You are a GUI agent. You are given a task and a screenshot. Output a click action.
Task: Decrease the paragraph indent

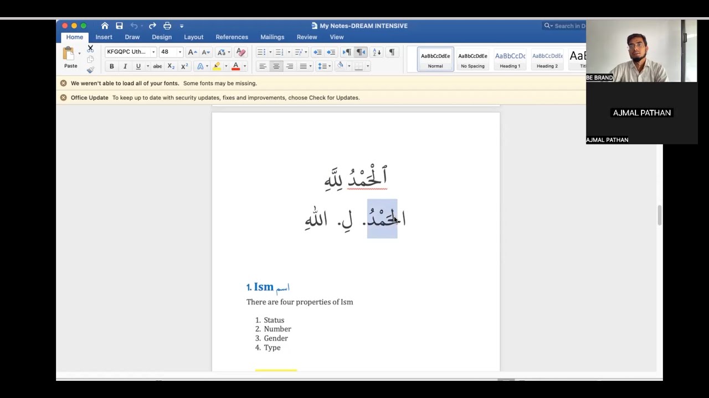[x=317, y=52]
